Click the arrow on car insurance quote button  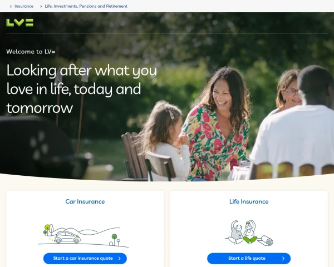click(x=120, y=259)
